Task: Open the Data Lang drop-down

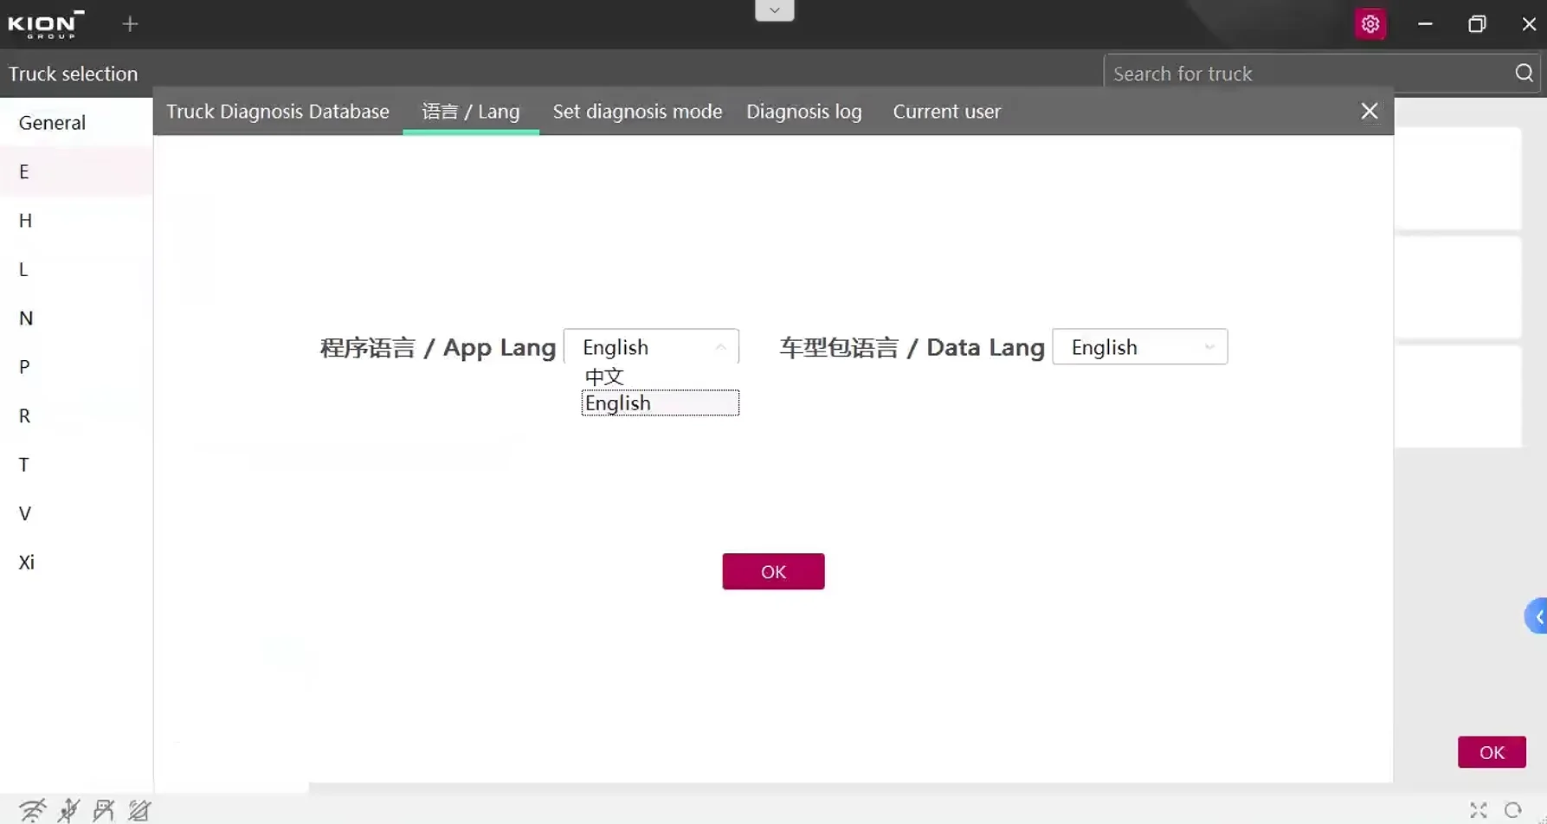Action: pos(1139,347)
